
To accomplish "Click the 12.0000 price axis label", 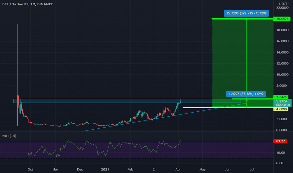I will tap(282, 64).
